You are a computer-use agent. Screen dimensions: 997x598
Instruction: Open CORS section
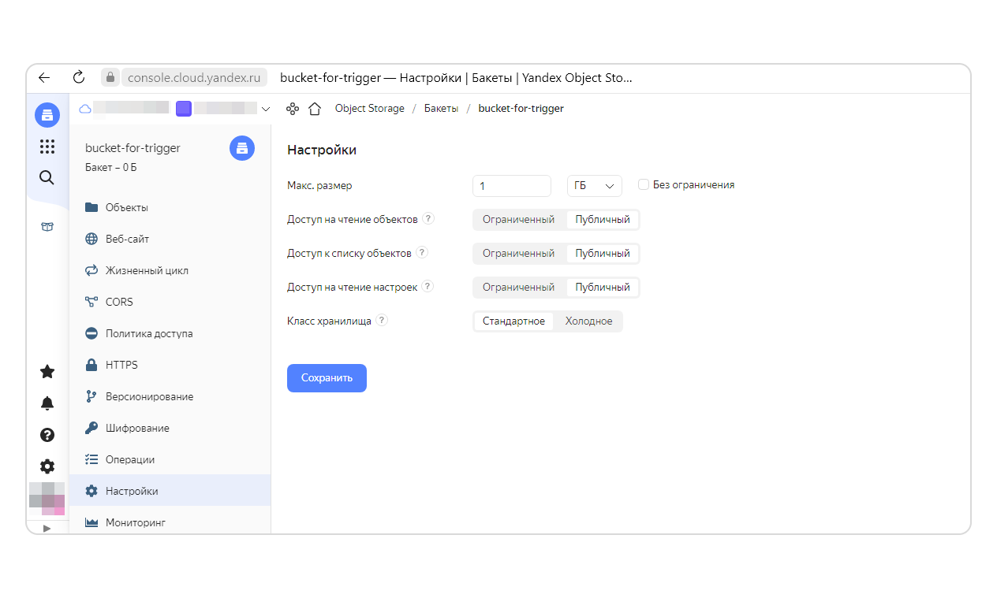tap(170, 302)
